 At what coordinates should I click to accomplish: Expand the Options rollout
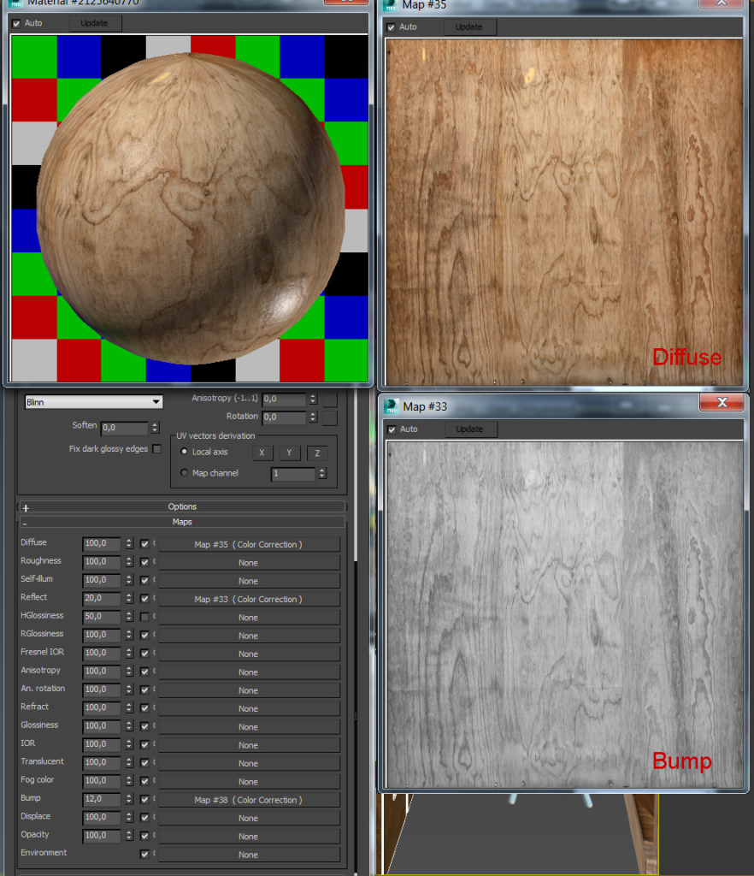[181, 507]
